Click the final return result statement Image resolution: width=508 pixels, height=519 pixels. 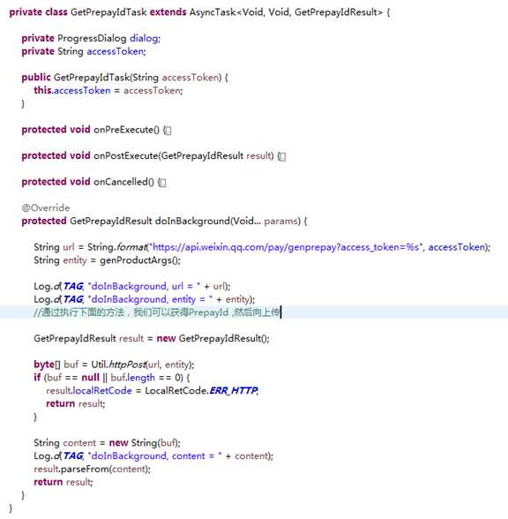(x=63, y=482)
